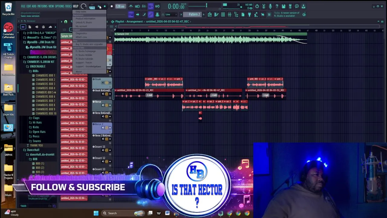Select Product information in Help menu

click(85, 19)
